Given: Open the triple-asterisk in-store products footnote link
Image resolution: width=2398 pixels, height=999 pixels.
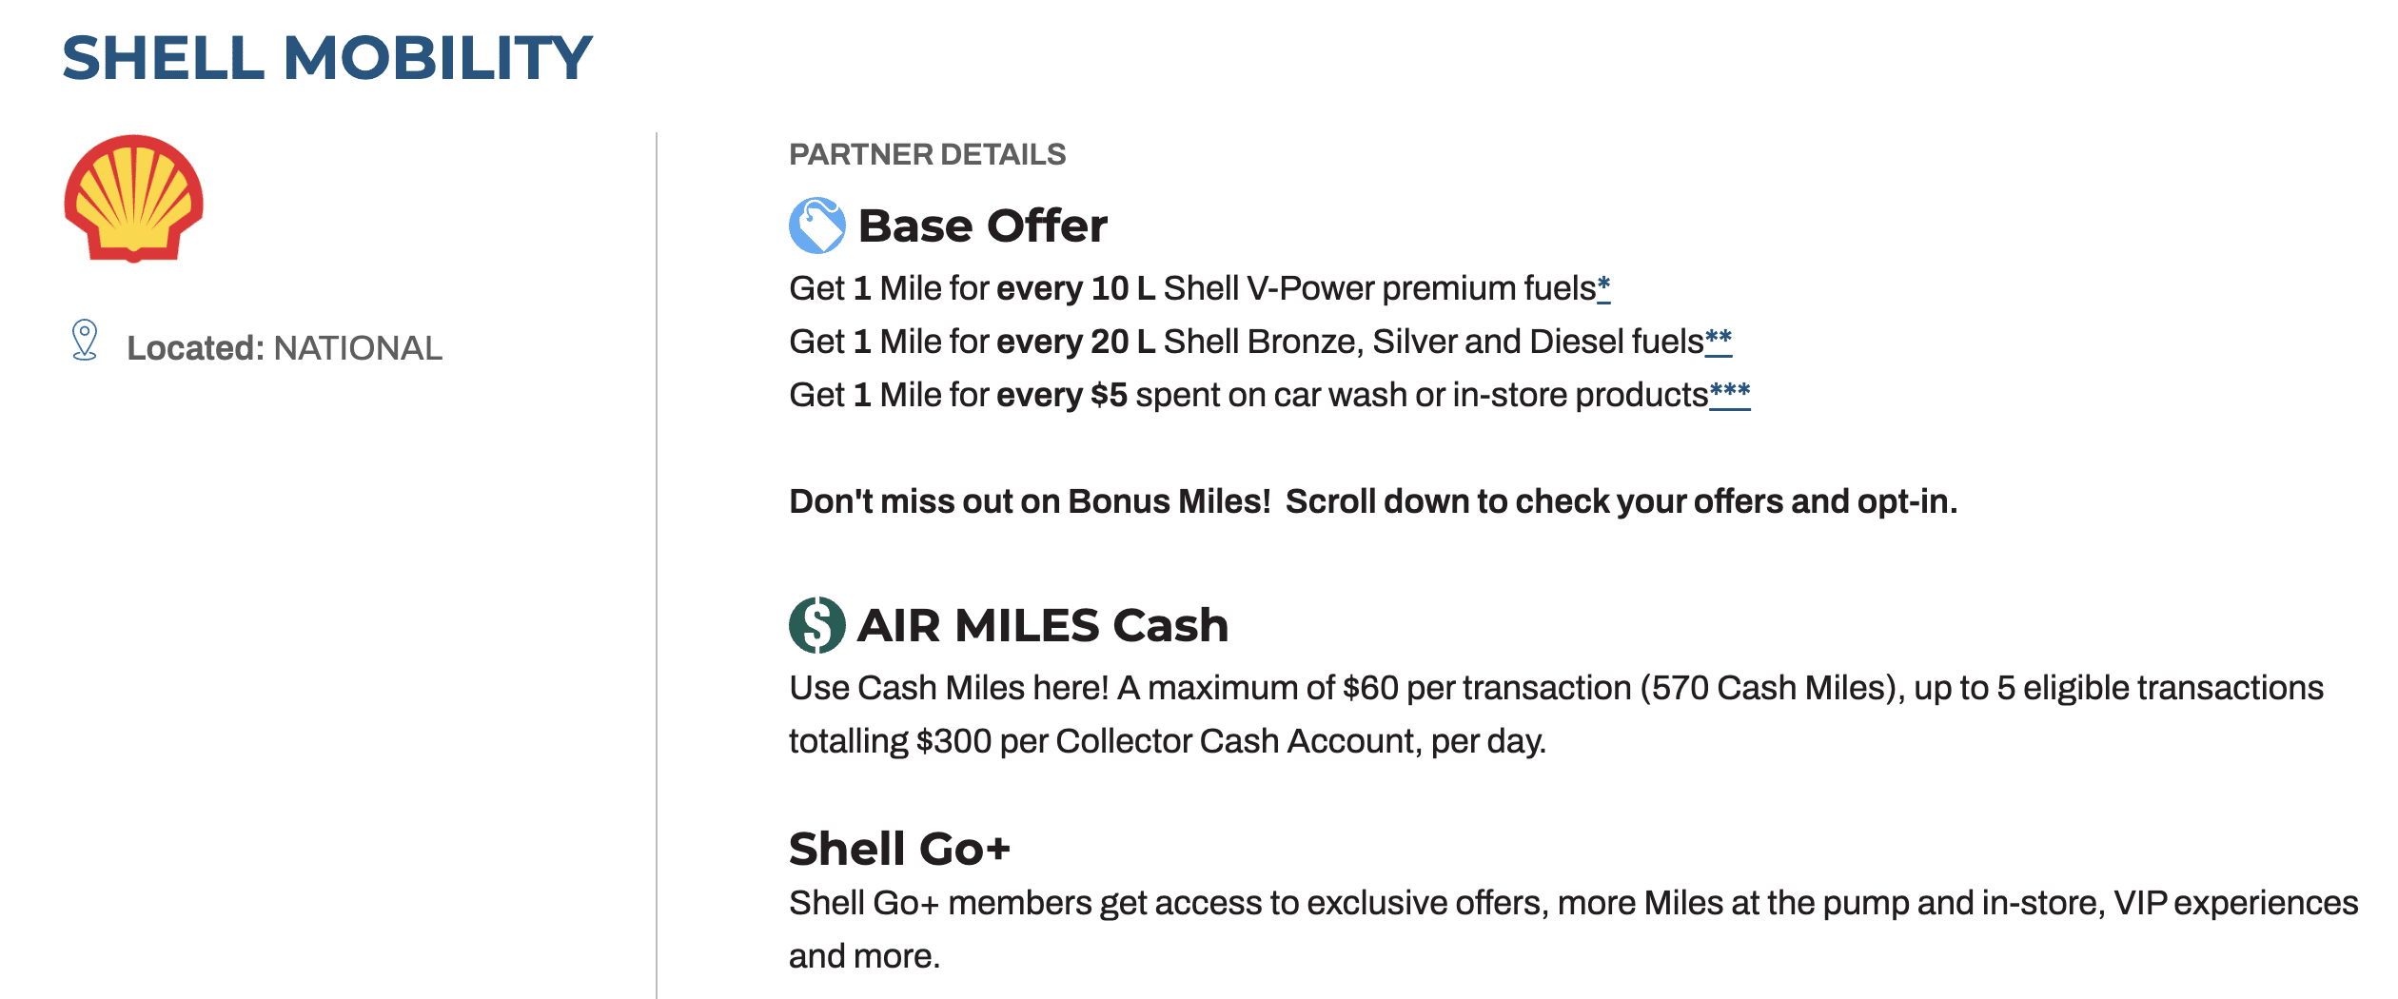Looking at the screenshot, I should click(1729, 394).
